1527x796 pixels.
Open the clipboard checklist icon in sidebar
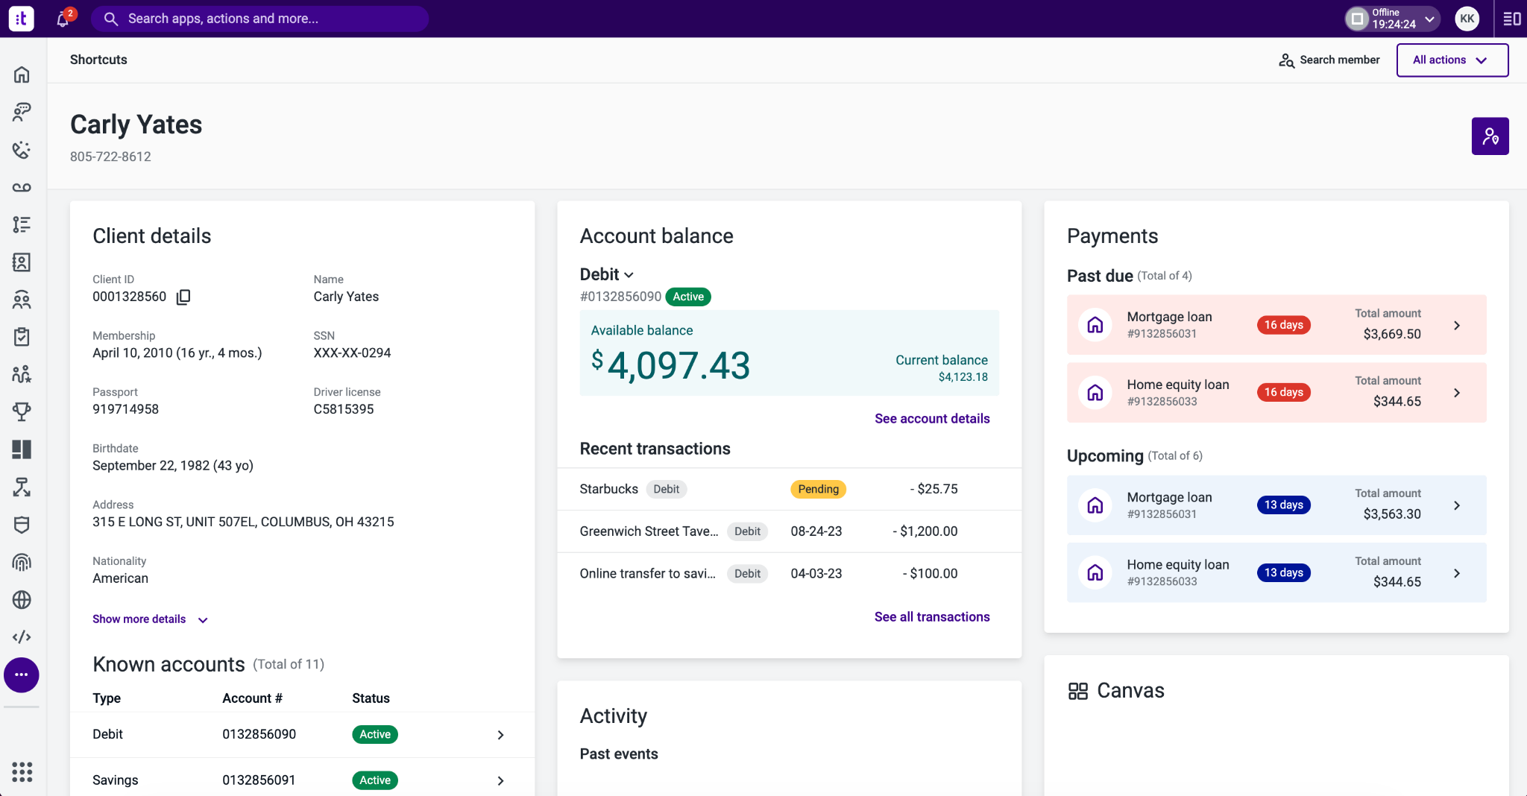(x=22, y=337)
